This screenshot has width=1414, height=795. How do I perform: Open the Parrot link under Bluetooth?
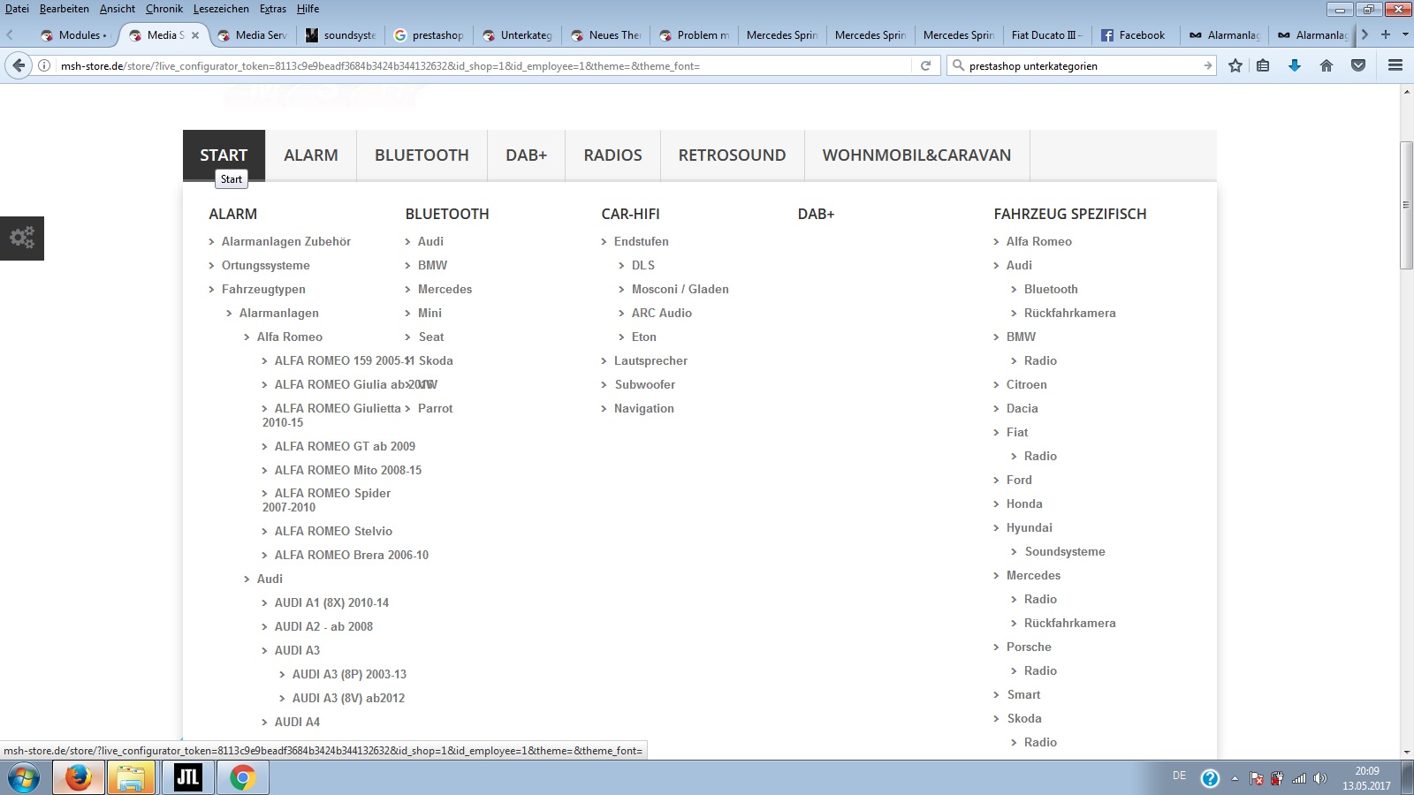point(435,408)
